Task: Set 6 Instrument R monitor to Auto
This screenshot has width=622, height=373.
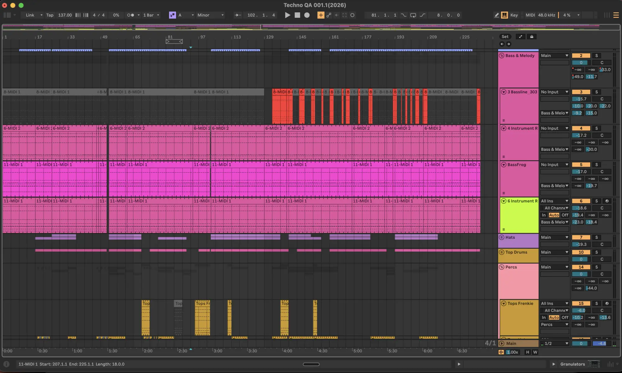Action: pos(554,215)
